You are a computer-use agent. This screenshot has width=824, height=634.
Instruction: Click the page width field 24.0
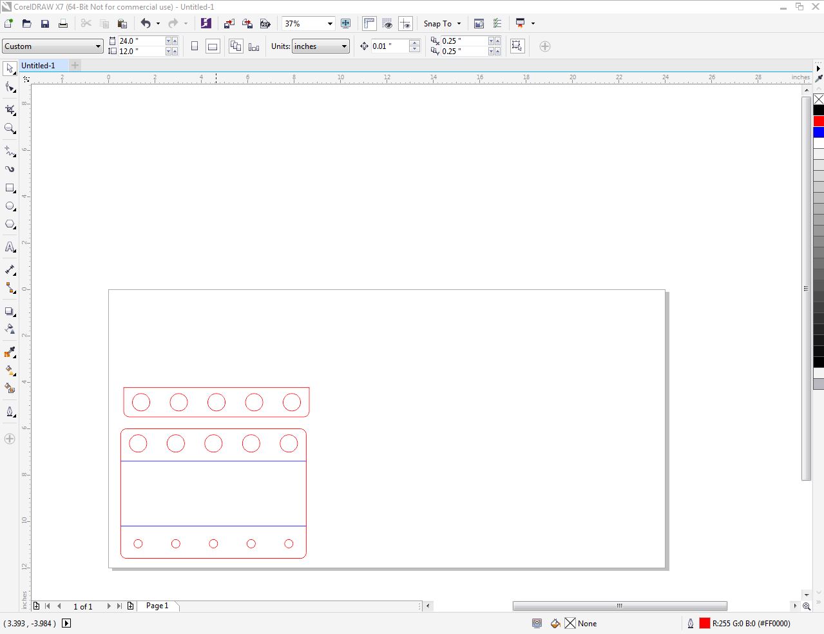click(x=141, y=41)
